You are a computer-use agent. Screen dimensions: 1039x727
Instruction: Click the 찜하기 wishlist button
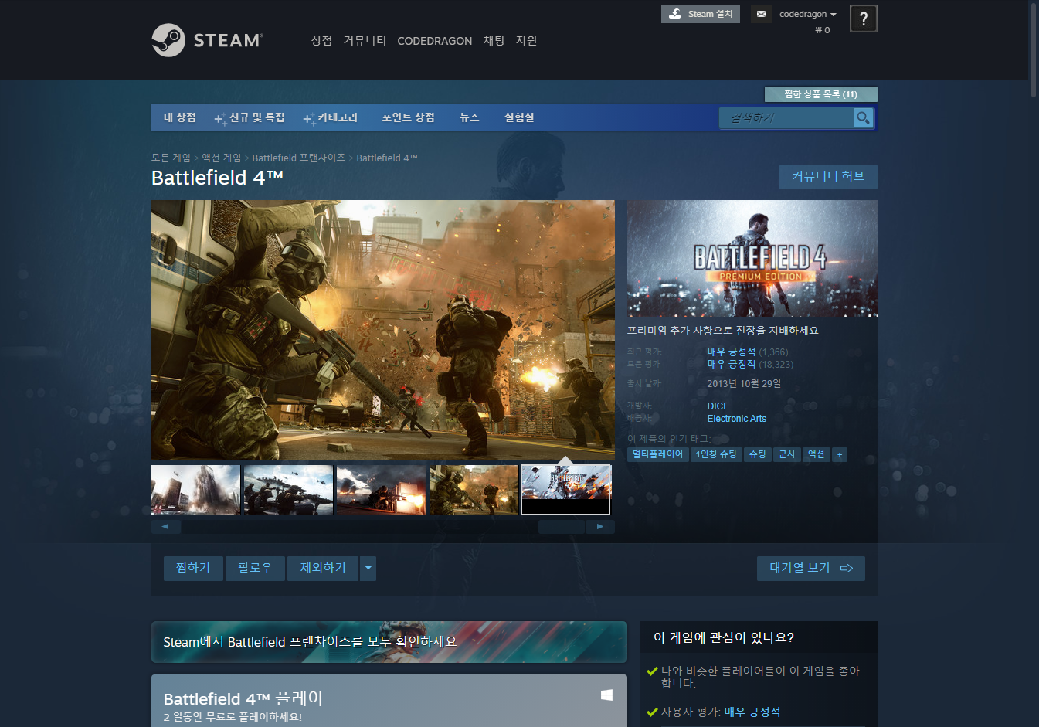click(x=193, y=568)
